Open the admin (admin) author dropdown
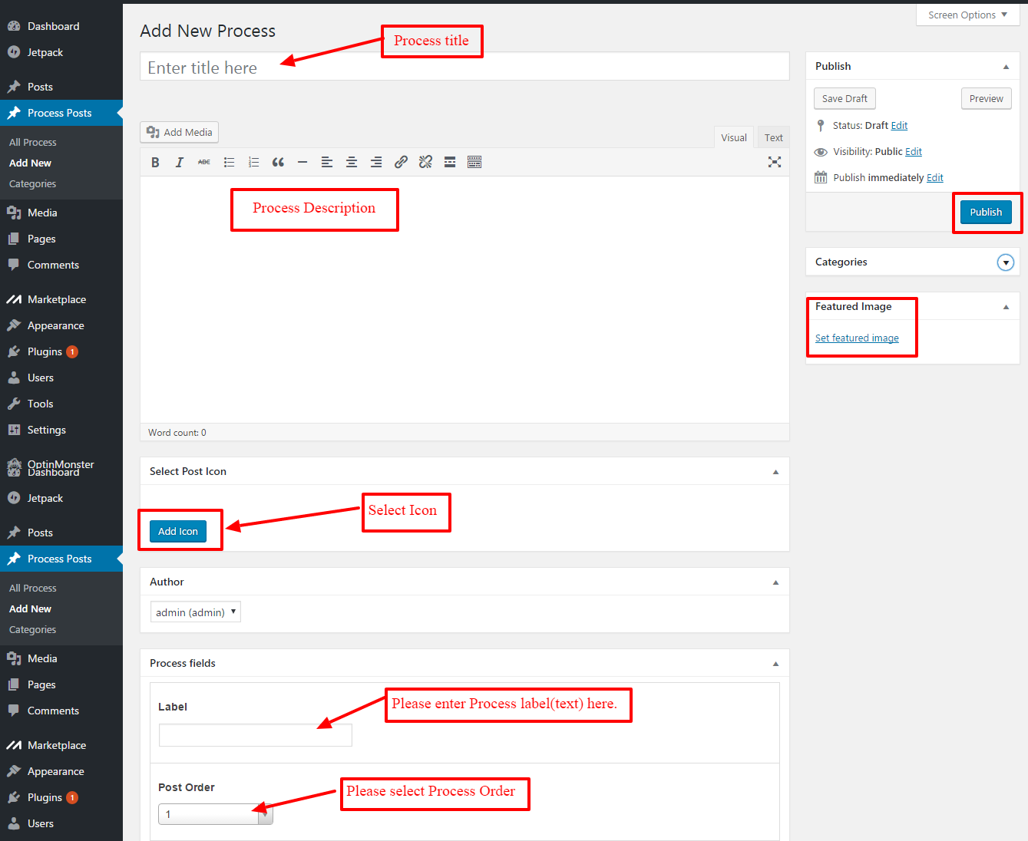This screenshot has width=1028, height=841. (x=196, y=612)
